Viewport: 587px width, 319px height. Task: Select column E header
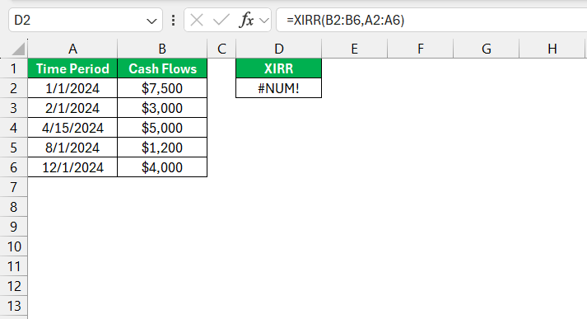click(x=355, y=49)
